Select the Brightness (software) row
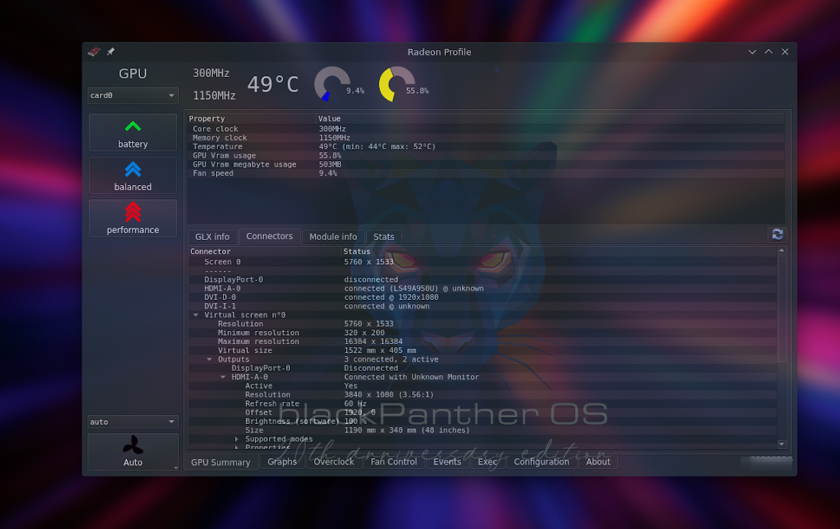 click(482, 422)
